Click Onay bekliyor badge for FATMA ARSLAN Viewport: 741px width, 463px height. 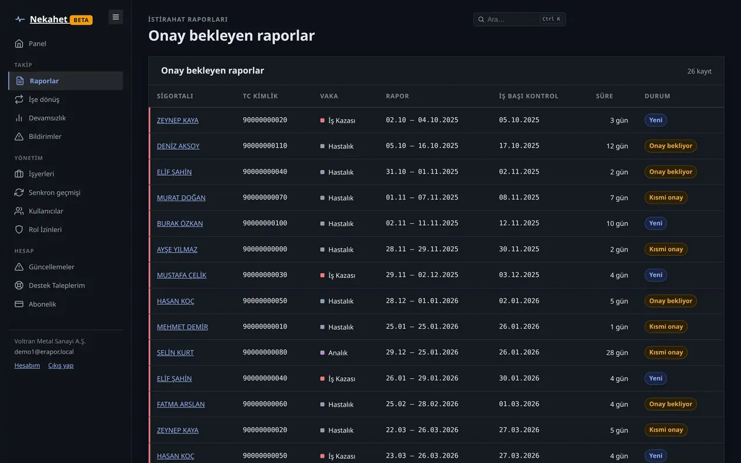point(670,404)
